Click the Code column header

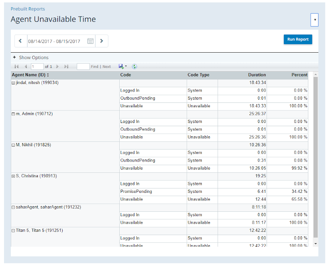126,75
